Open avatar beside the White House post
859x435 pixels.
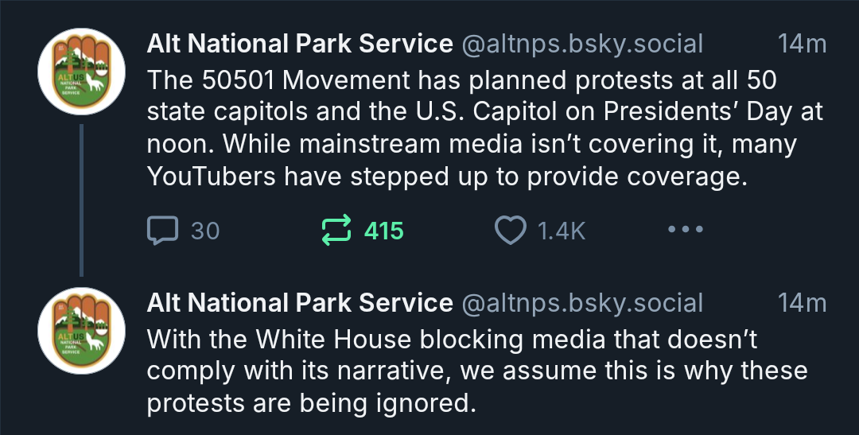82,331
